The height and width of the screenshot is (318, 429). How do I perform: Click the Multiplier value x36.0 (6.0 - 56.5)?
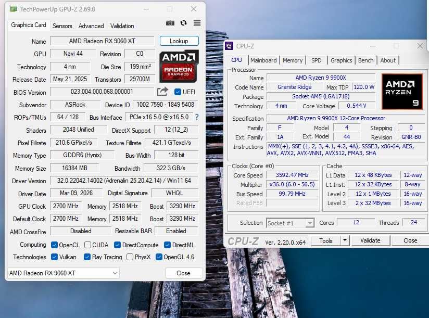point(292,184)
